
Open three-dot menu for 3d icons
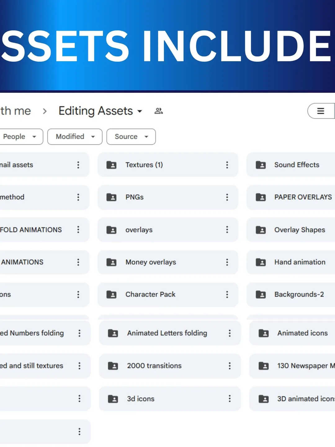tap(230, 399)
